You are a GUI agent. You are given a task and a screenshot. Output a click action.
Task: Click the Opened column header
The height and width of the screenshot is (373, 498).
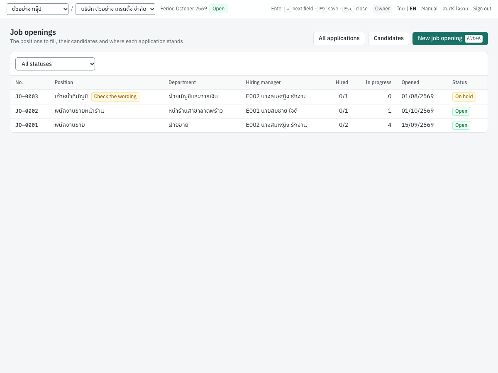click(410, 82)
